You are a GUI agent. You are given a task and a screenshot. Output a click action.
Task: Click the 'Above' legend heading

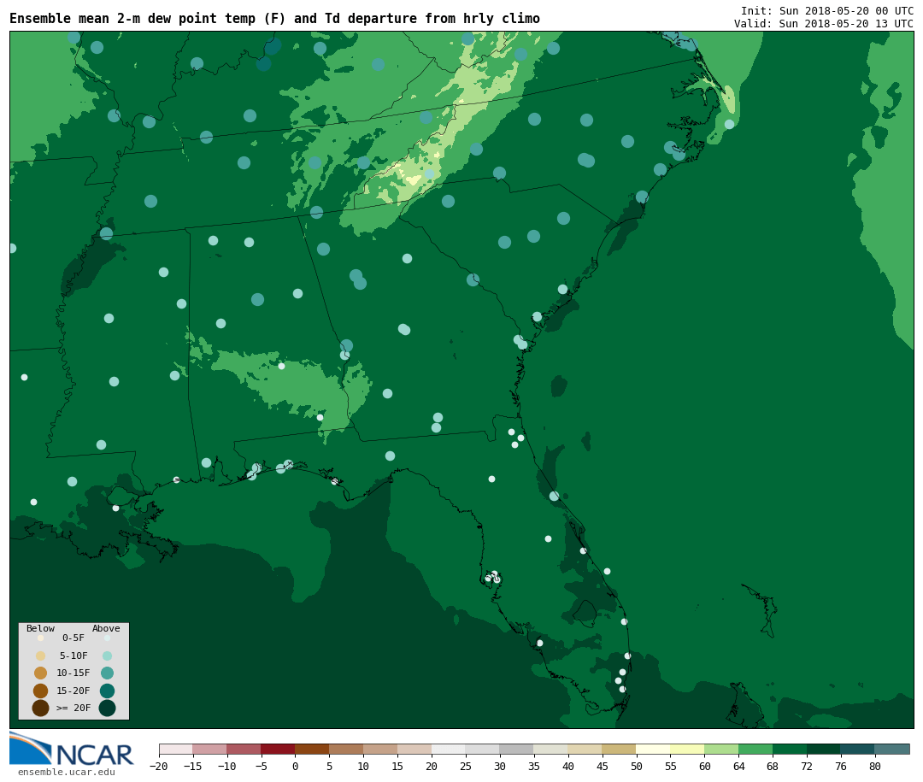(x=106, y=628)
